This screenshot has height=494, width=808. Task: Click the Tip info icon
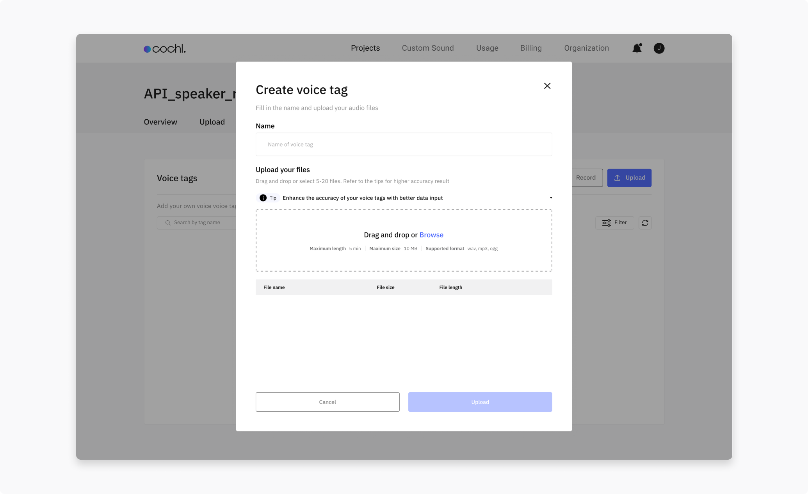pos(263,198)
